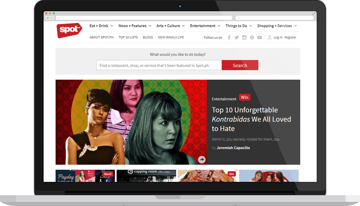Click the user silhouette icon beside Log In
Screen dimensions: 360x206
pos(270,37)
